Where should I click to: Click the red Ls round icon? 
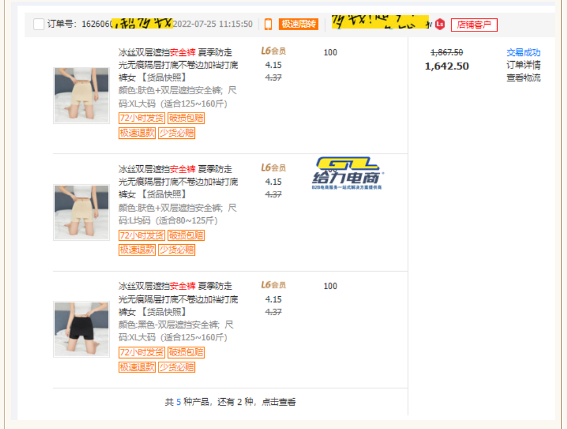[x=440, y=24]
